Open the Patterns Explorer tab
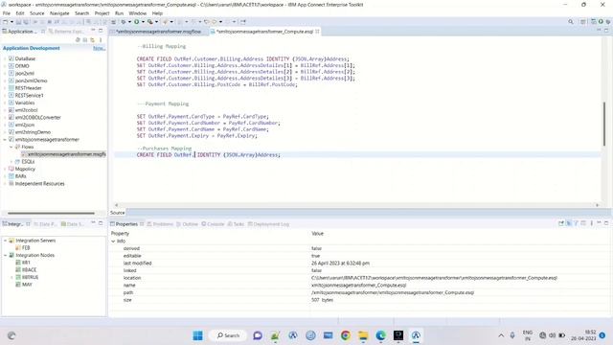This screenshot has height=345, width=613. [x=66, y=32]
